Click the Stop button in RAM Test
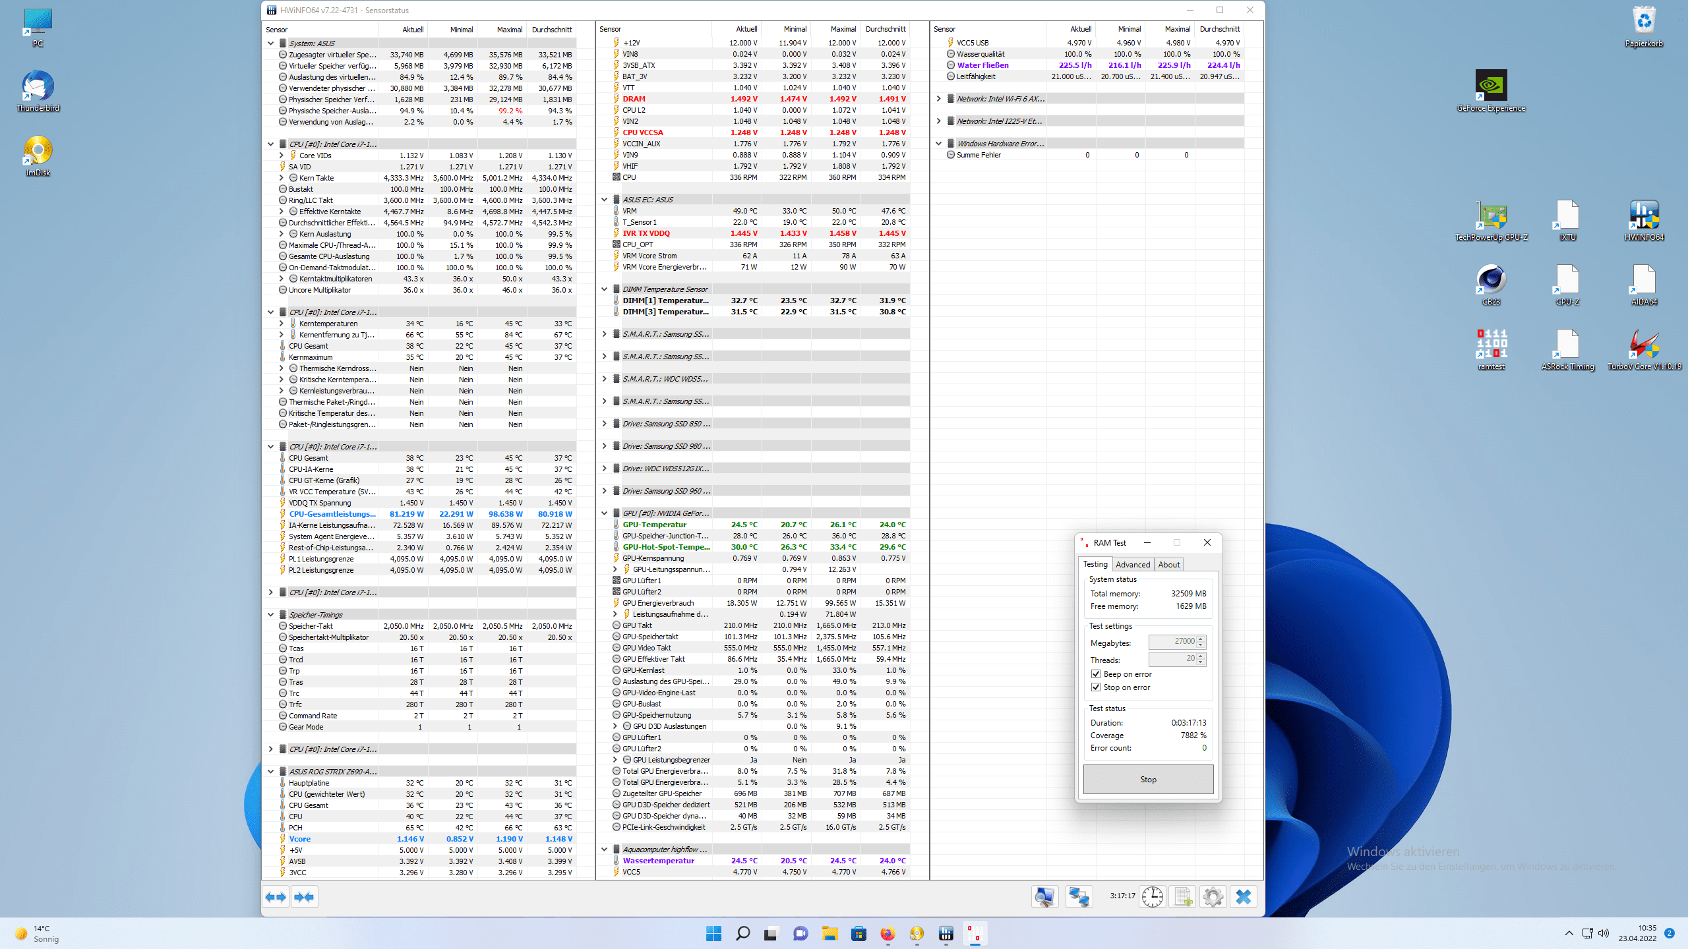 pos(1148,779)
